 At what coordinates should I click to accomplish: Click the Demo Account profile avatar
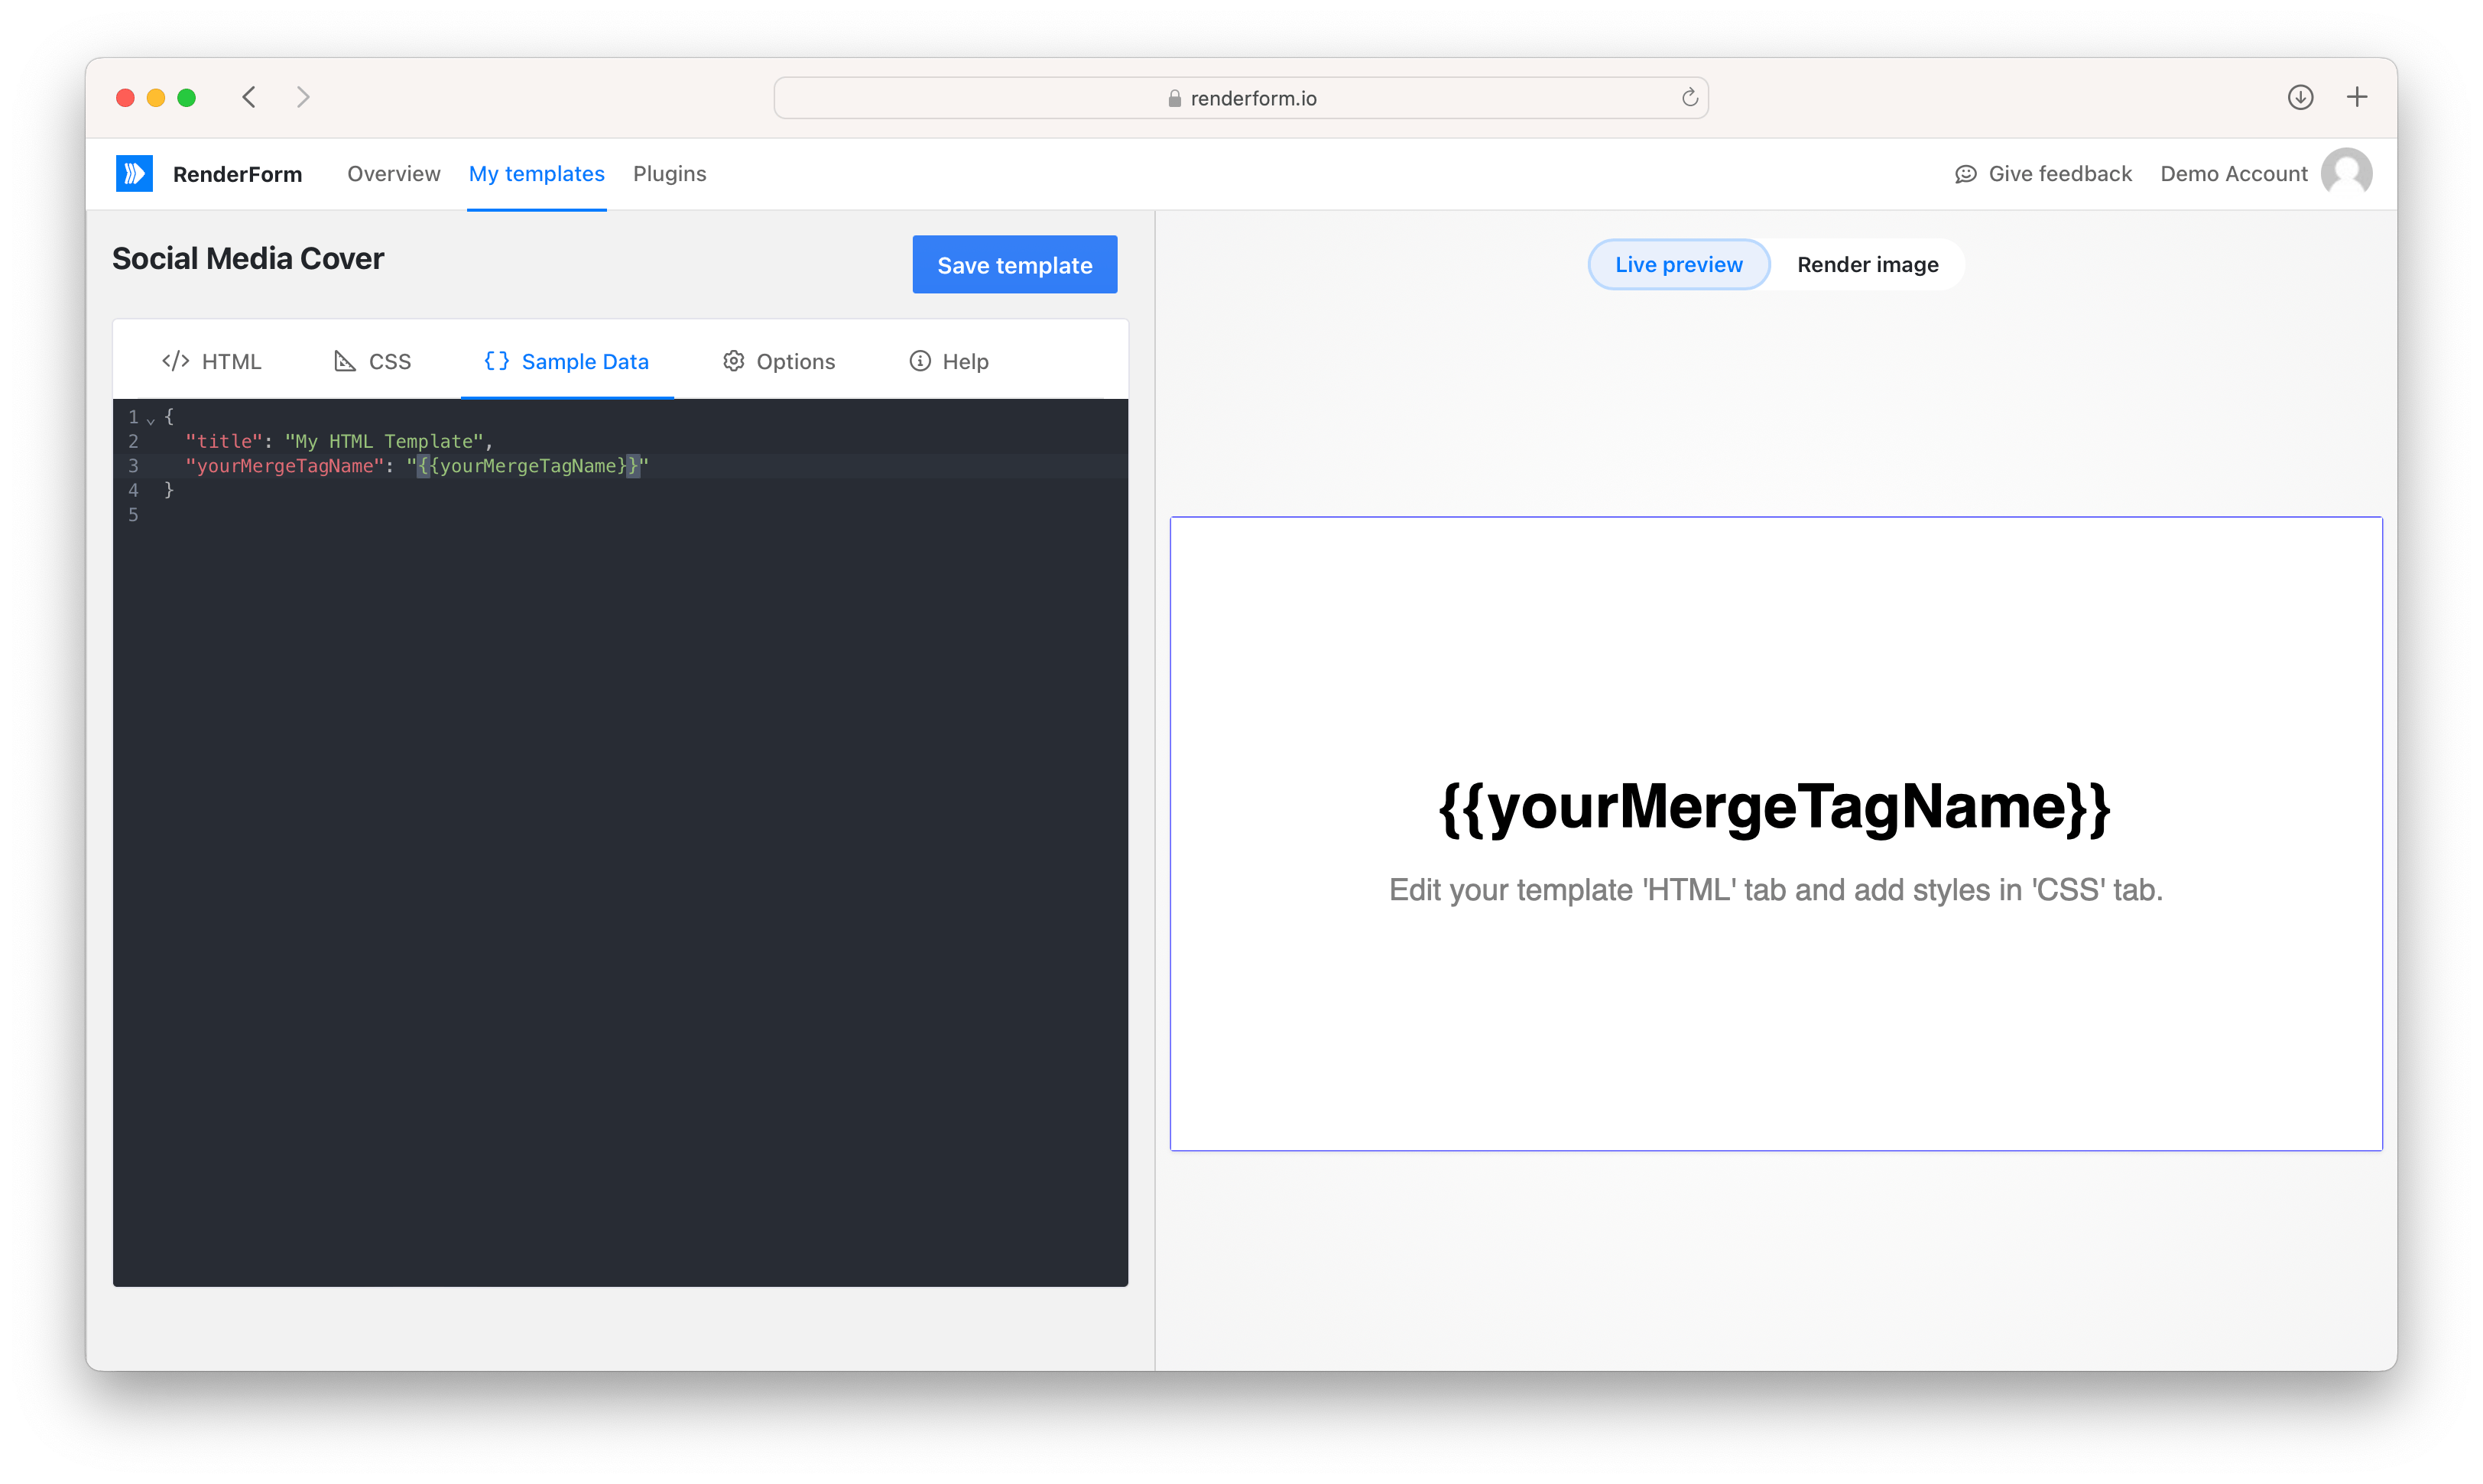point(2346,172)
